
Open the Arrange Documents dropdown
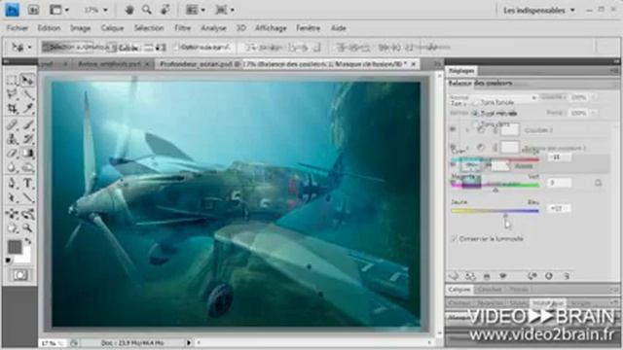pos(196,10)
